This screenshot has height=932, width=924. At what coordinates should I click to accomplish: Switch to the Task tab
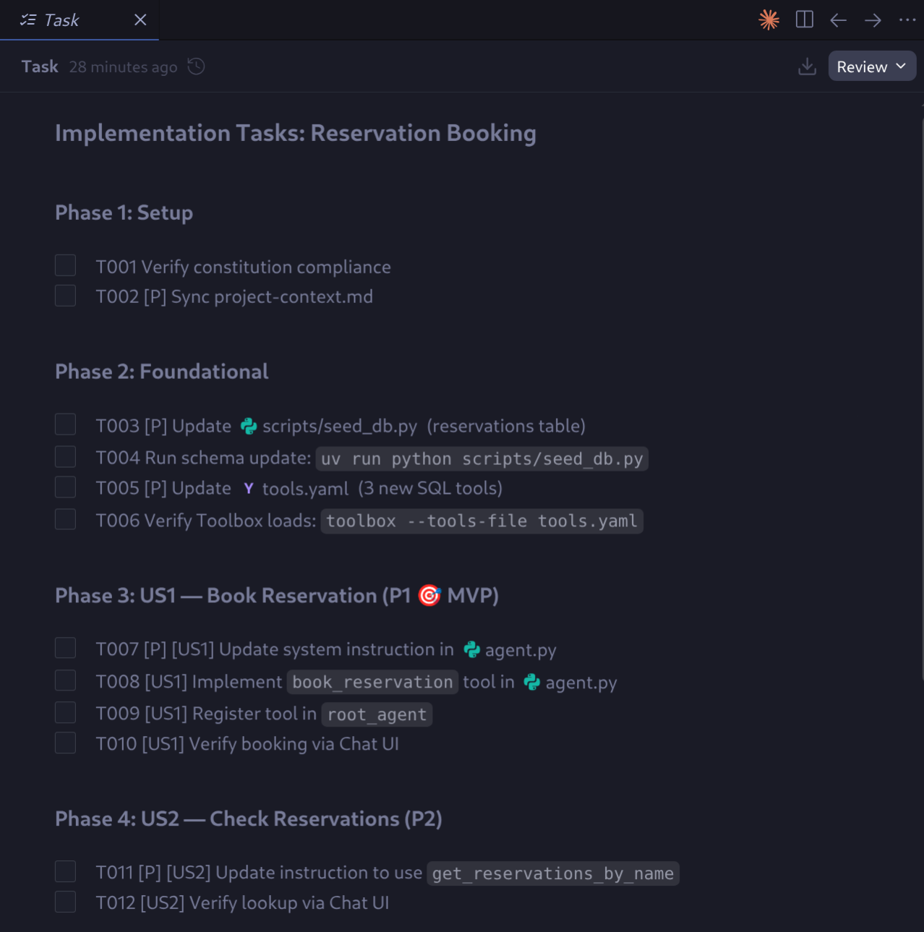pyautogui.click(x=61, y=20)
